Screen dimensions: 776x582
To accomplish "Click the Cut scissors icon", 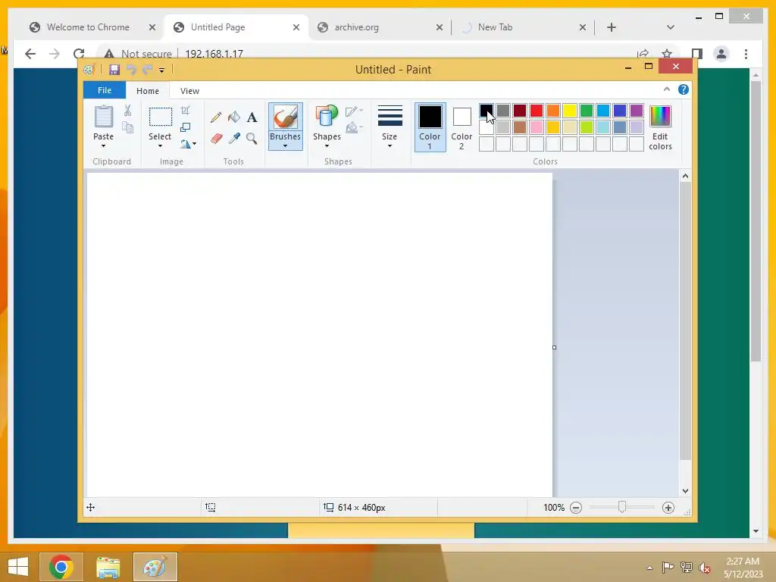I will click(x=127, y=111).
